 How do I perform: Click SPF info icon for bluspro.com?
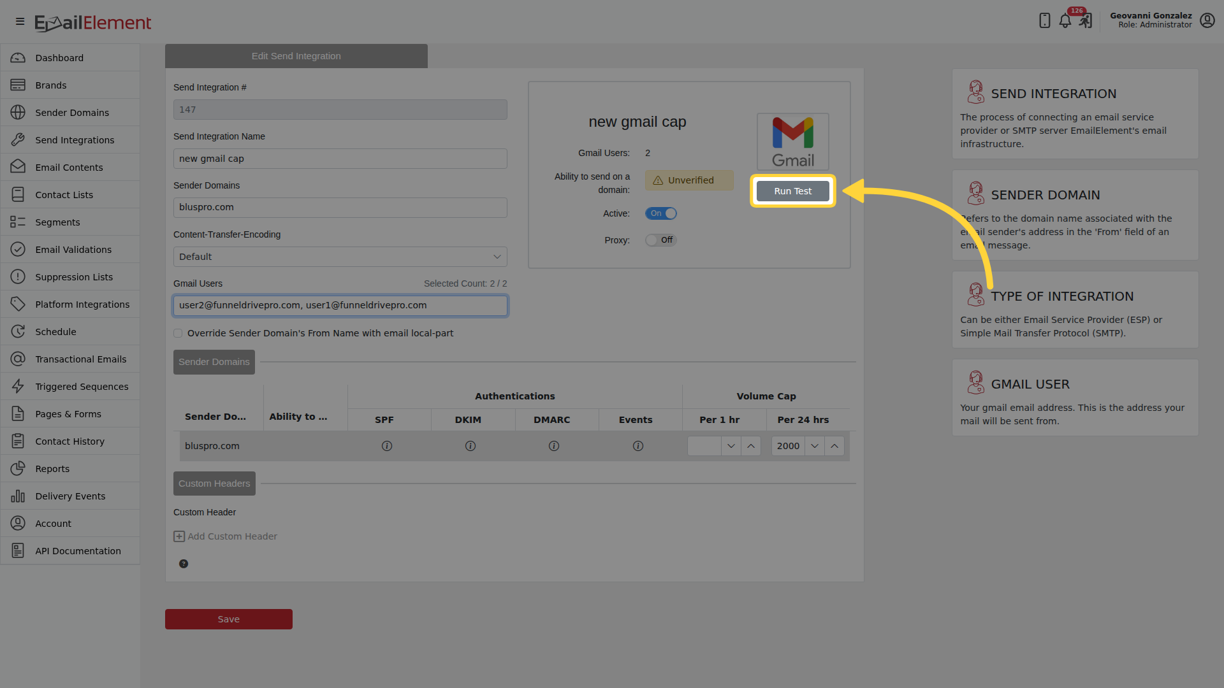click(386, 446)
